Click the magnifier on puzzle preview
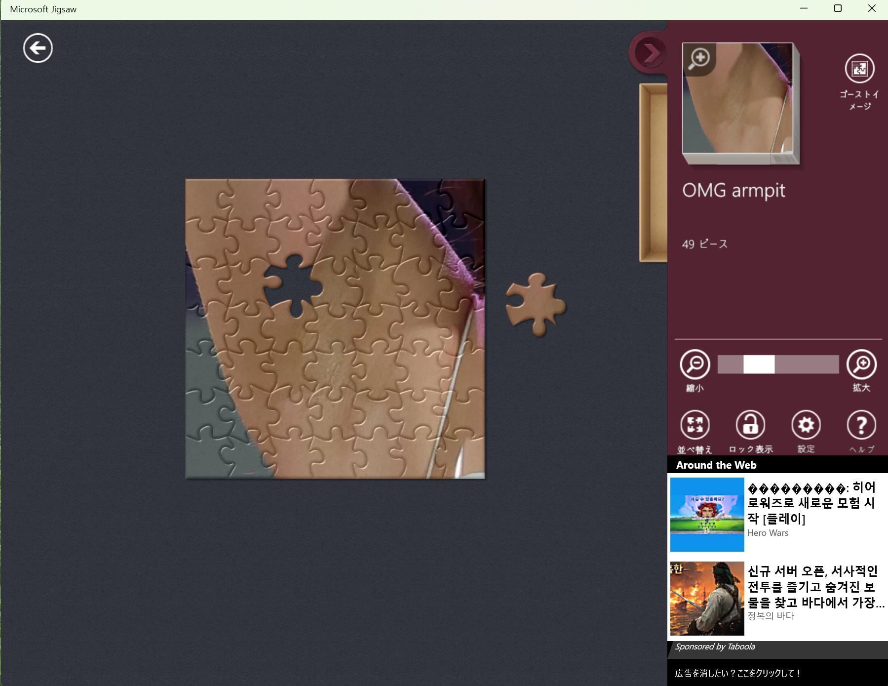888x686 pixels. pyautogui.click(x=699, y=59)
